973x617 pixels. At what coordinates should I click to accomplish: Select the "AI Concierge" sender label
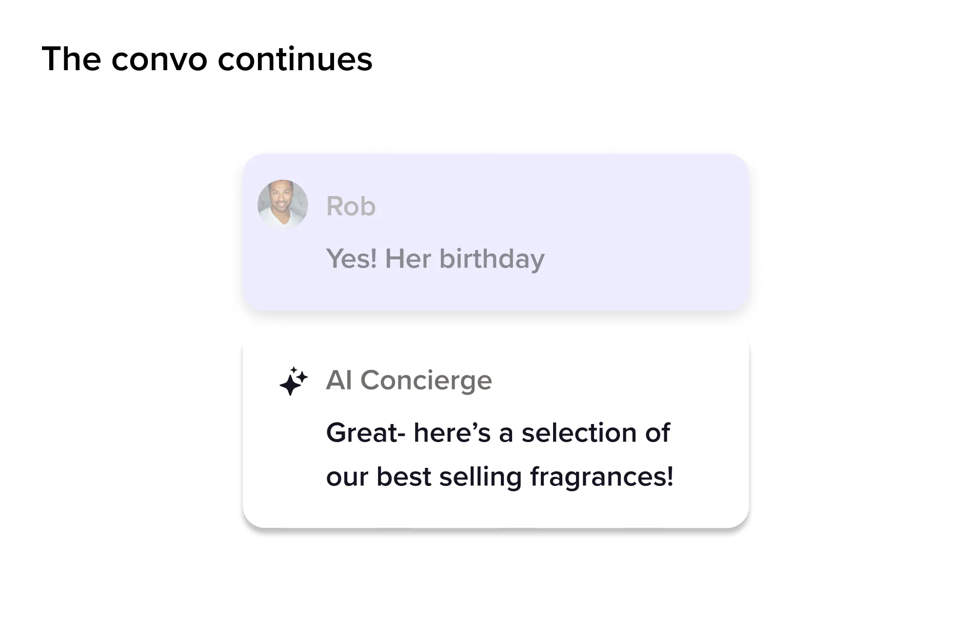click(409, 380)
